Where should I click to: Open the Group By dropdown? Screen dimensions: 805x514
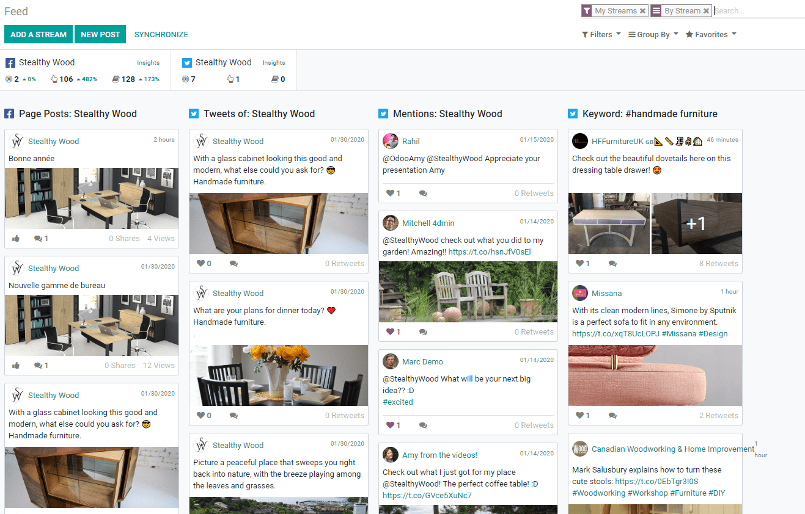tap(653, 35)
